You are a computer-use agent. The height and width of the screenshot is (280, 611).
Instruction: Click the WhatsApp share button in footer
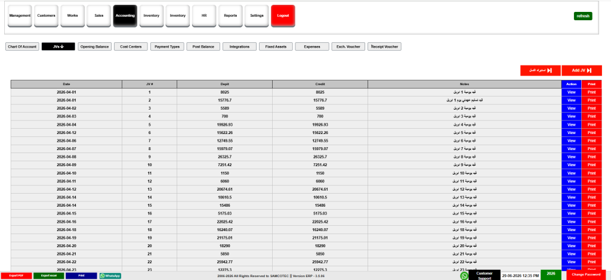click(110, 276)
